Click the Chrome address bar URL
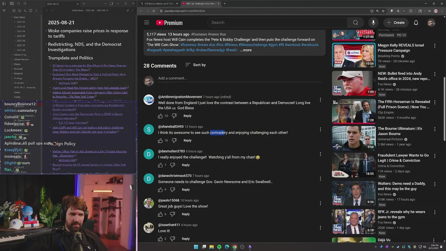Viewport: 446px width, 251px height. (x=185, y=11)
